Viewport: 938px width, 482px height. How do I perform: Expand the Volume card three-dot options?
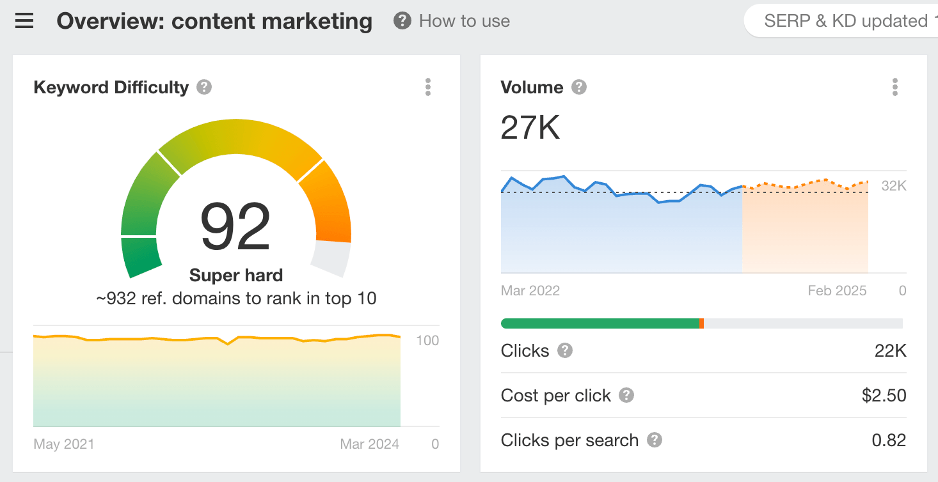(x=895, y=87)
